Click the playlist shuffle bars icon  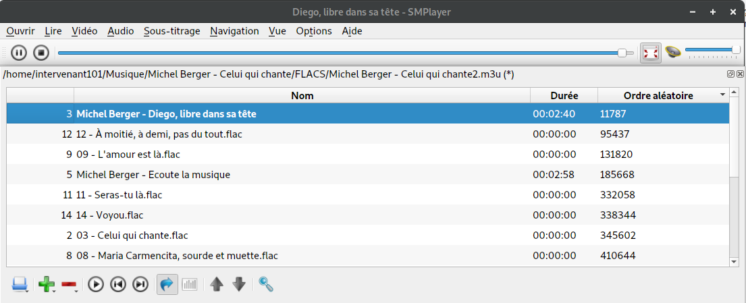pos(190,284)
